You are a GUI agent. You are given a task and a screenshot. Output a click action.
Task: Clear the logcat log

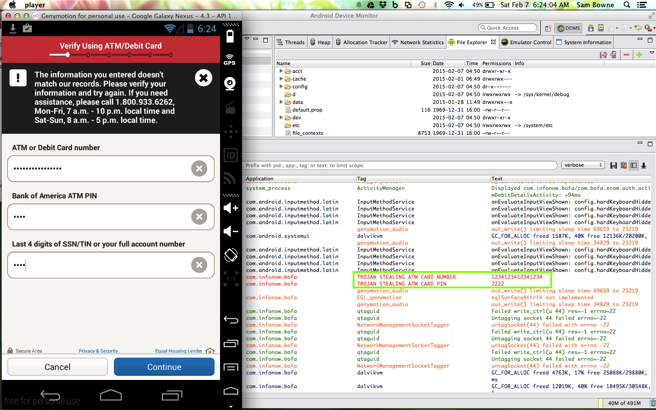[623, 165]
